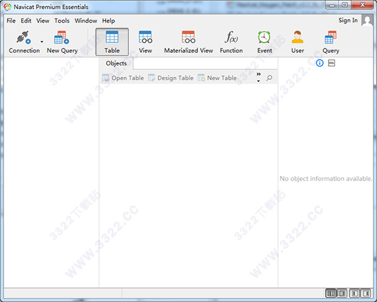Maximize the Navicat window
Viewport: 377px width, 302px height.
coord(345,5)
